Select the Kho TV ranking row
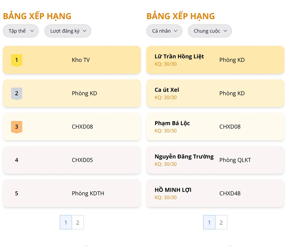The height and width of the screenshot is (246, 287). tap(72, 60)
